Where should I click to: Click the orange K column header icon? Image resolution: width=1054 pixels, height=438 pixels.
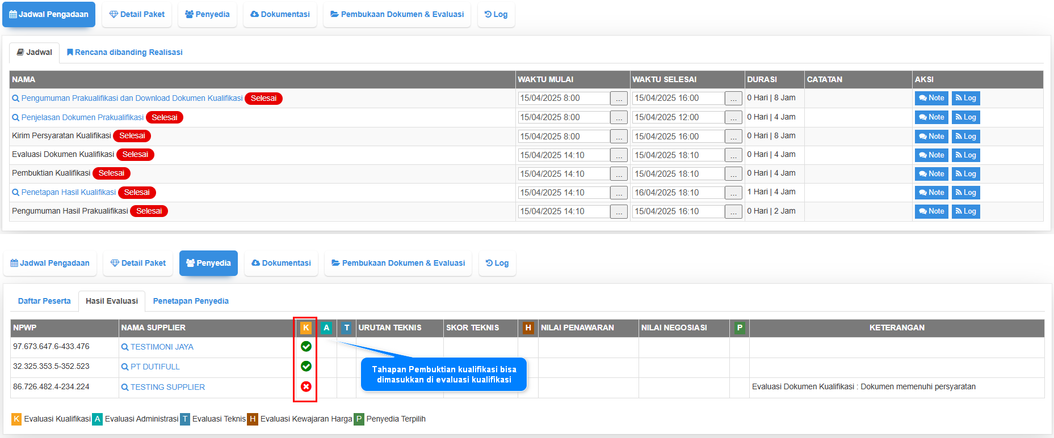[x=306, y=328]
